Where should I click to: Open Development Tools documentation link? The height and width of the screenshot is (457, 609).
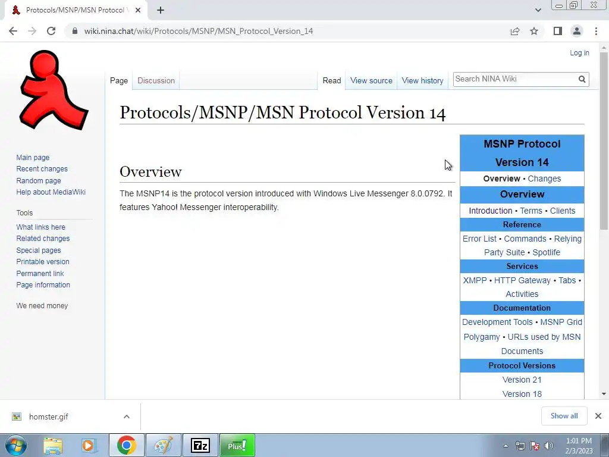(497, 322)
